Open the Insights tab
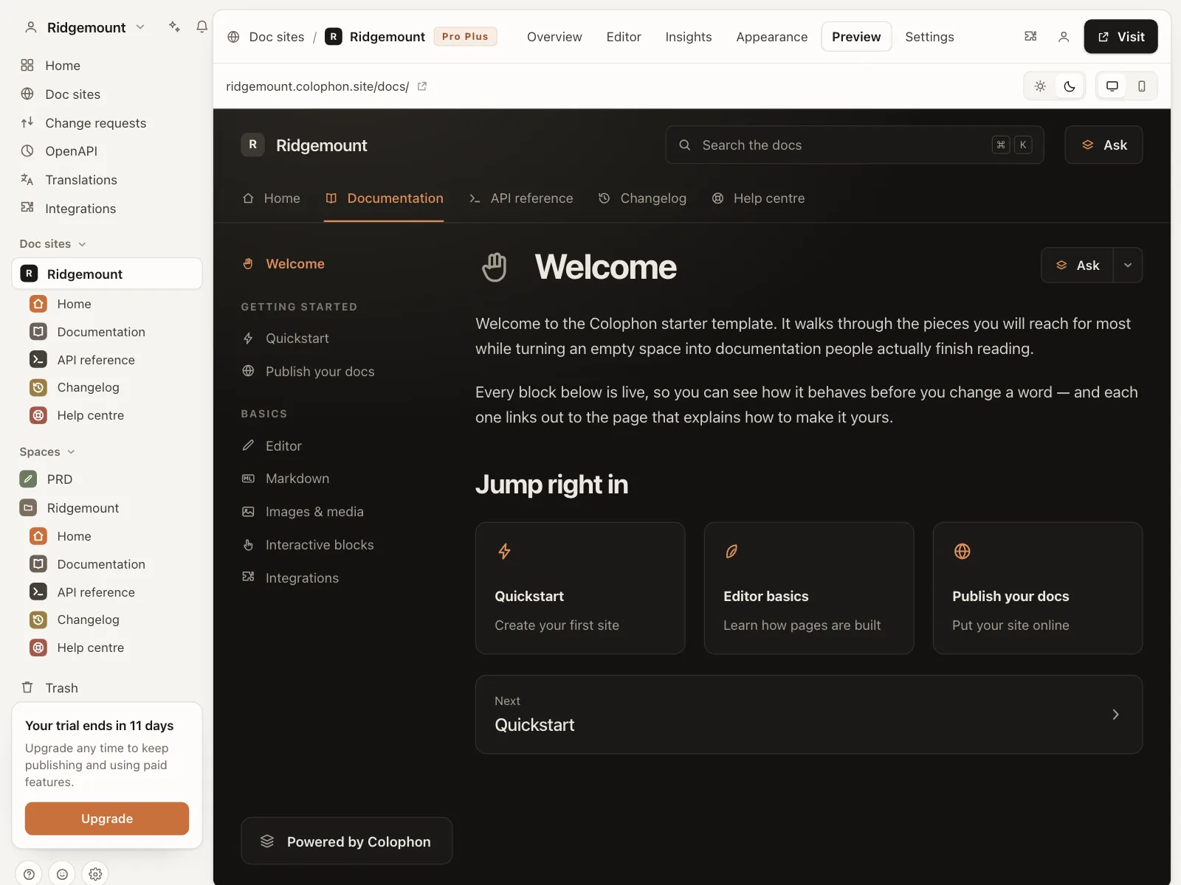 coord(689,37)
